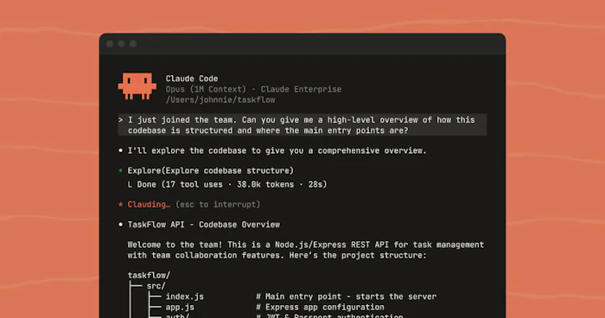Image resolution: width=605 pixels, height=318 pixels.
Task: Click the 'src/' folder in tree
Action: point(156,286)
